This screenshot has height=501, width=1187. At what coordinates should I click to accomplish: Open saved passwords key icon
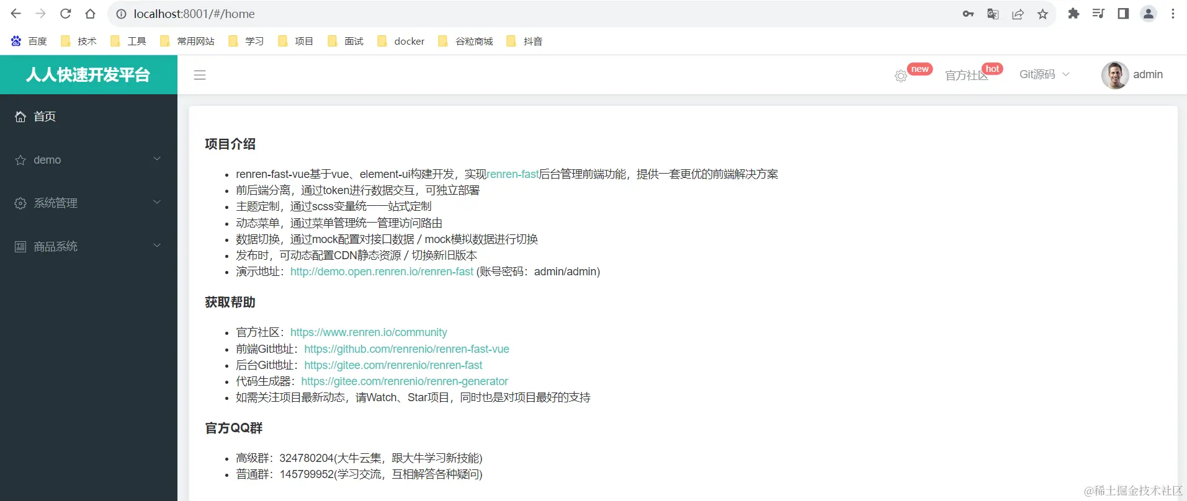(968, 14)
